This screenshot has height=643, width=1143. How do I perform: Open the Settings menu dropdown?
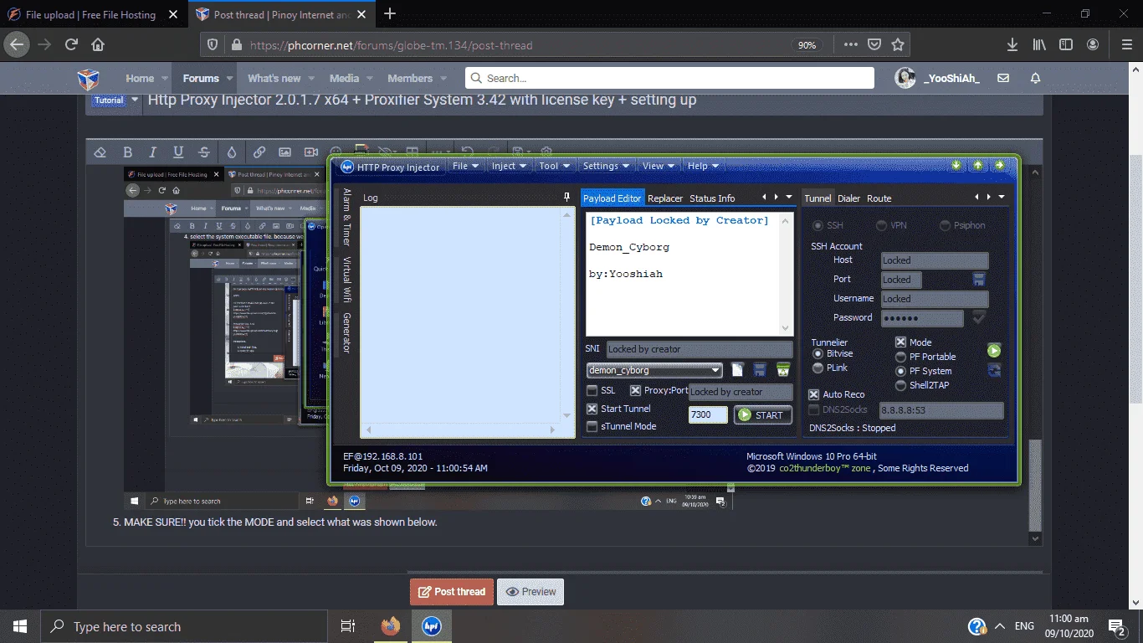point(606,166)
